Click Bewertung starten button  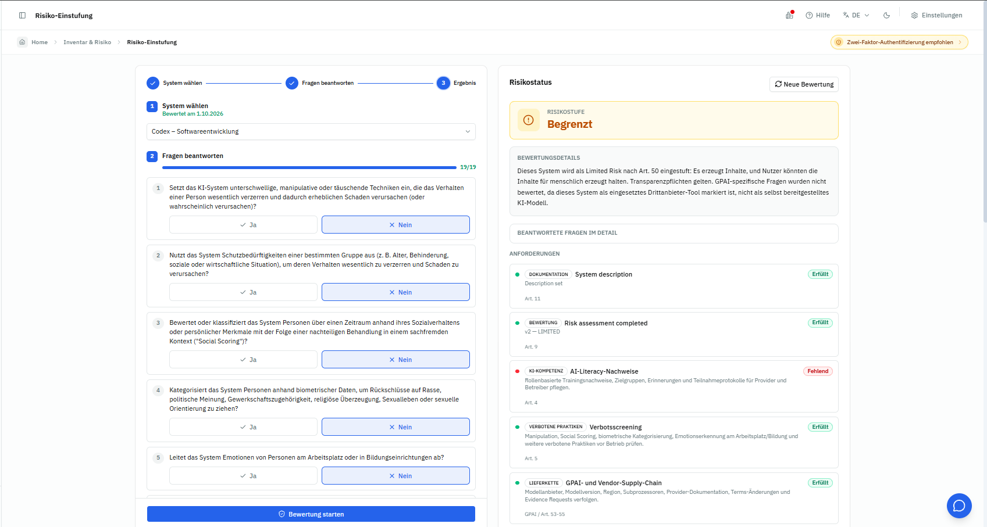pyautogui.click(x=311, y=514)
